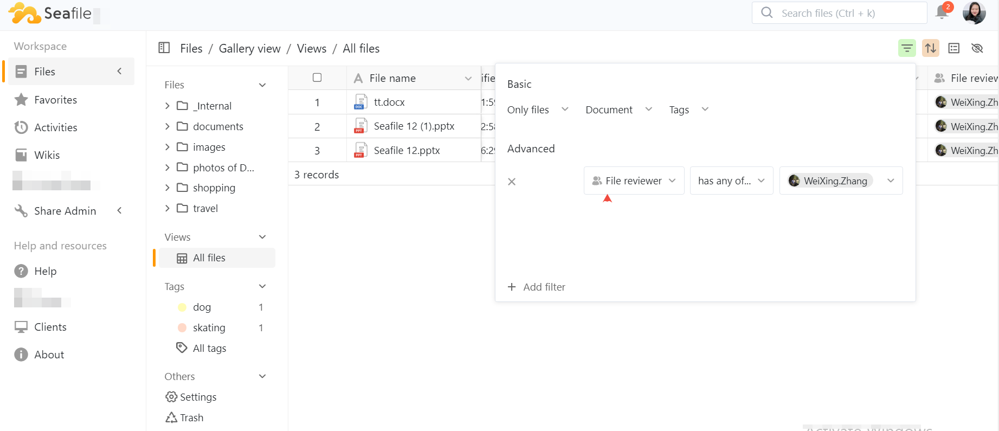
Task: Expand the documents folder in tree
Action: click(167, 126)
